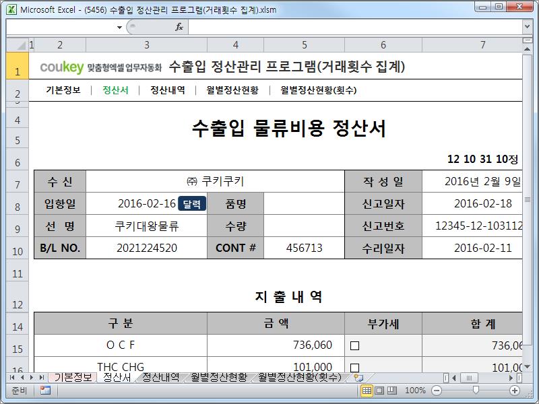Click the Name Box field
The image size is (539, 404).
[x=61, y=27]
